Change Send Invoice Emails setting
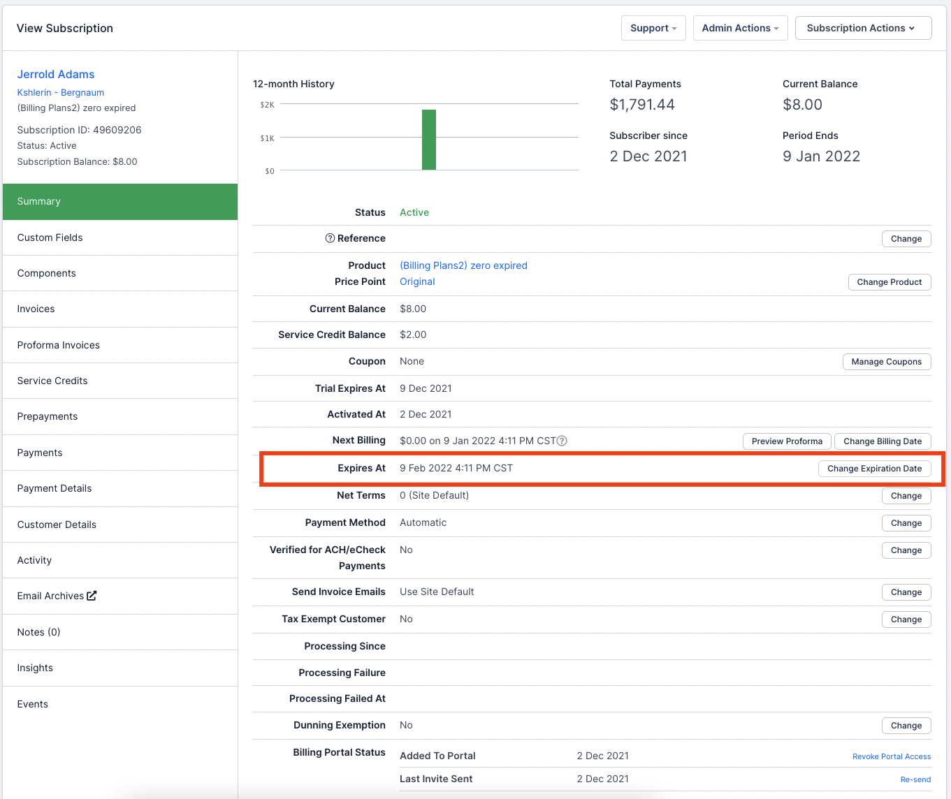 [906, 592]
